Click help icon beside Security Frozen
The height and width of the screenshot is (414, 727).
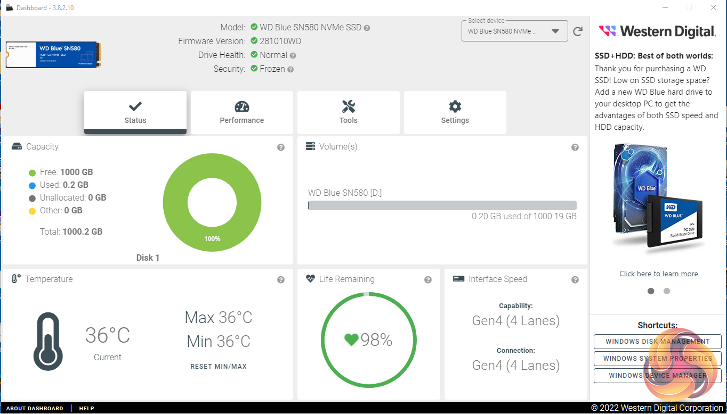tap(290, 69)
